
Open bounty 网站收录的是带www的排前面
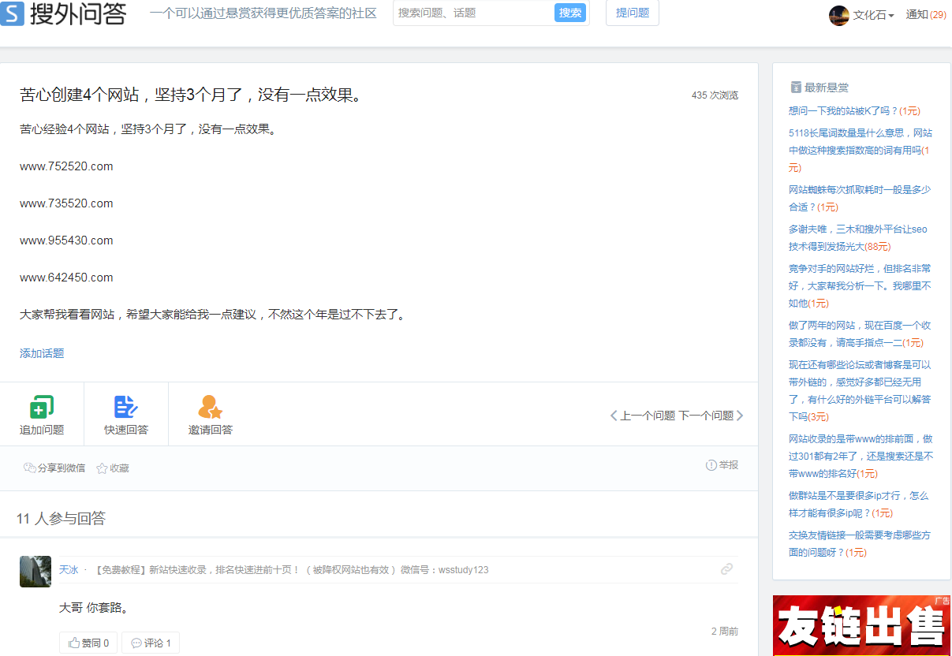[861, 456]
